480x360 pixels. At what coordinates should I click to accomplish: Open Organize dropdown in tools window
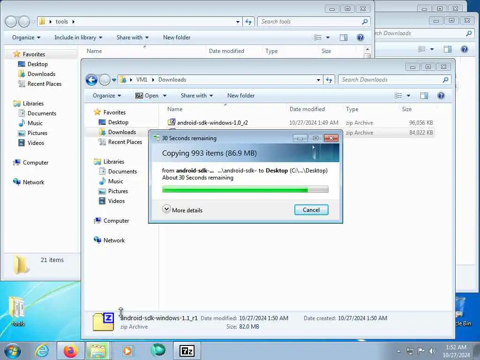[x=26, y=37]
